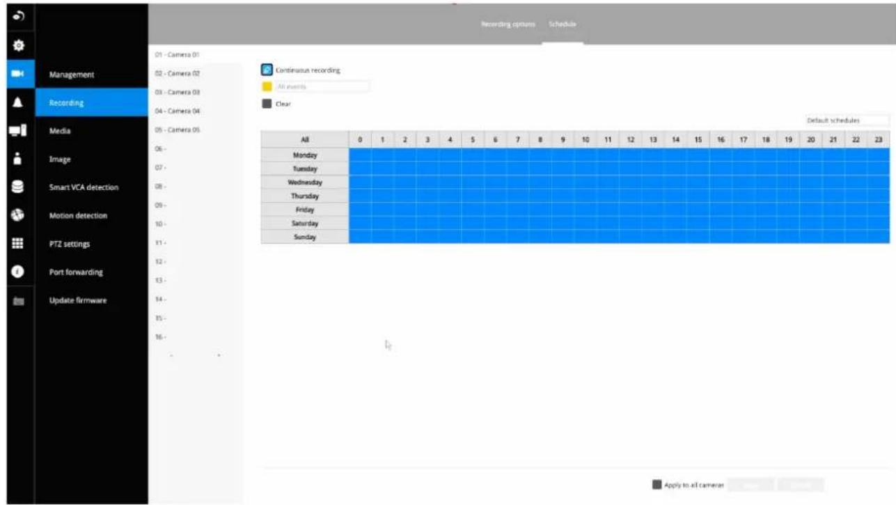Select hour 12 column header
The image size is (896, 505).
pyautogui.click(x=630, y=140)
